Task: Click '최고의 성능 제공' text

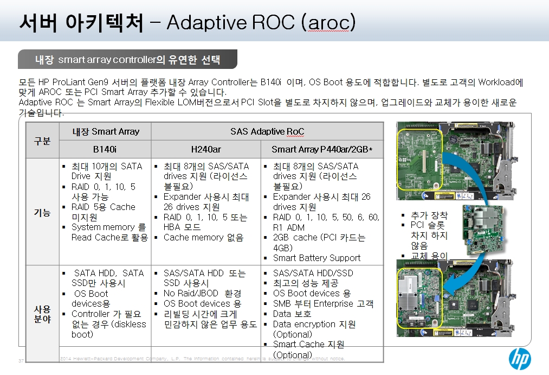Action: click(x=306, y=283)
